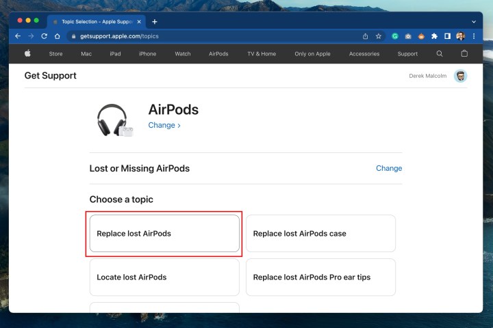
Task: Close the Topic Selection tab
Action: [139, 22]
